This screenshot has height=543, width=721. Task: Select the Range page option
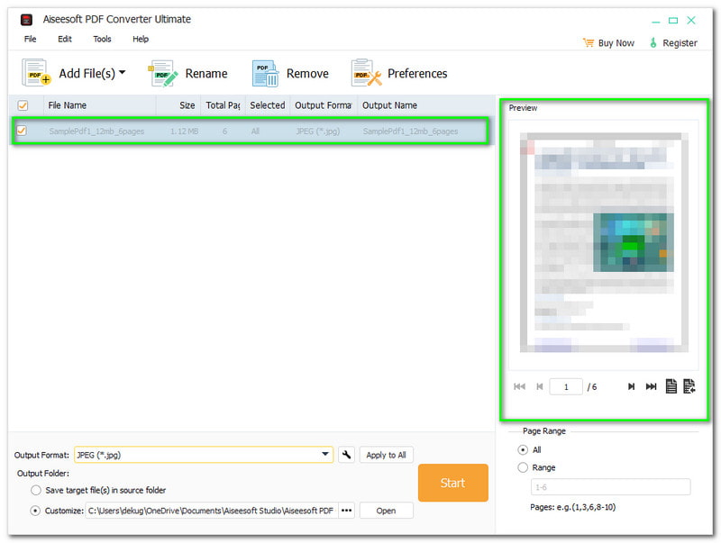click(523, 467)
